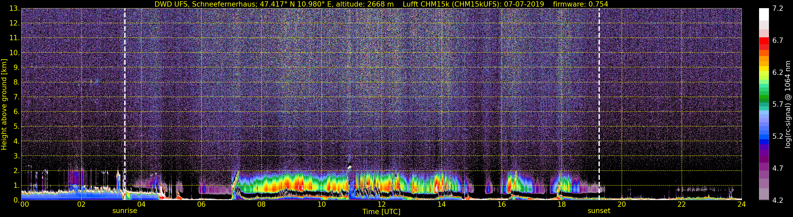The height and width of the screenshot is (217, 793).
Task: Click the '20' time tick label
Action: click(622, 205)
